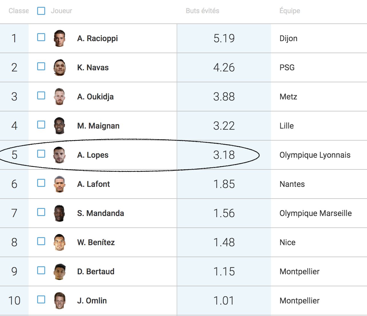
Task: Sort the table by Équipe header
Action: pos(290,11)
